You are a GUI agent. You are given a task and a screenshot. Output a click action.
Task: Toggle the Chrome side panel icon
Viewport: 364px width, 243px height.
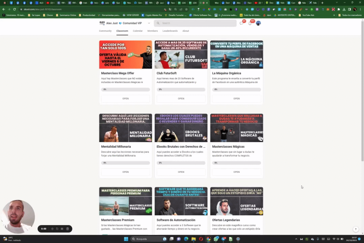coord(349,9)
